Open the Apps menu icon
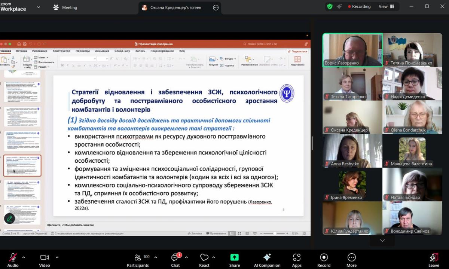Screen dimensions: 449x269 (297, 257)
